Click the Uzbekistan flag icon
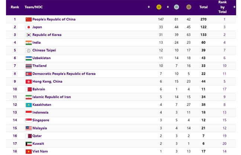 (28, 58)
